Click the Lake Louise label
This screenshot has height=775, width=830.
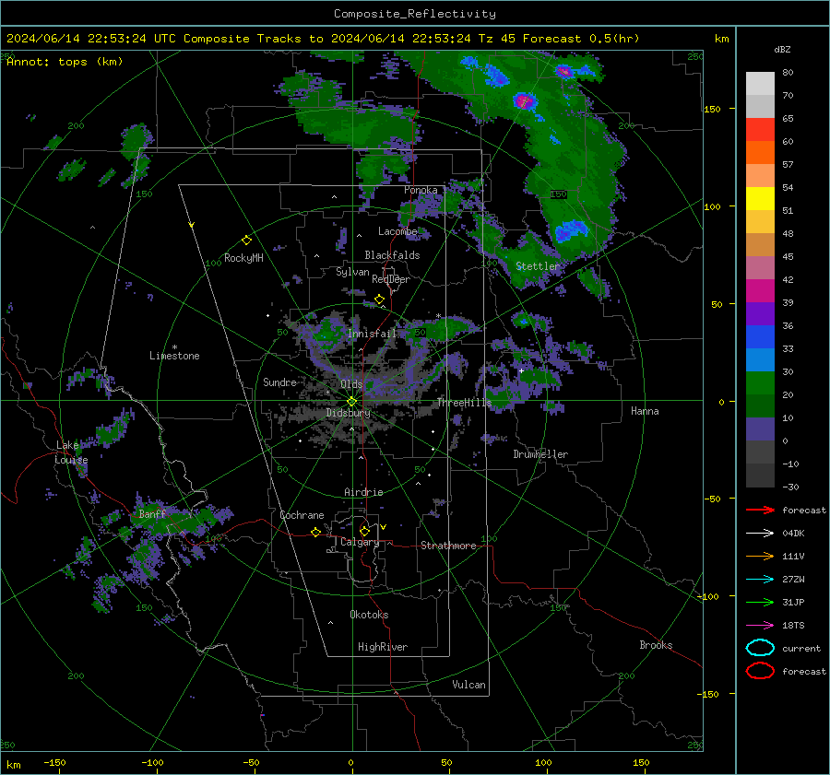[x=71, y=452]
